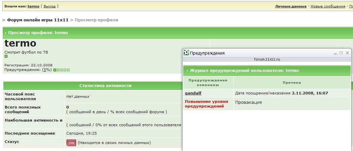
Task: Click the red ON status icon
Action: (x=71, y=143)
